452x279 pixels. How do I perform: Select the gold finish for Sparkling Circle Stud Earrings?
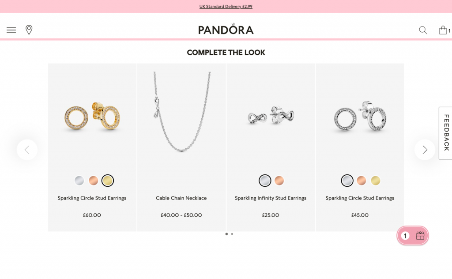click(x=108, y=181)
